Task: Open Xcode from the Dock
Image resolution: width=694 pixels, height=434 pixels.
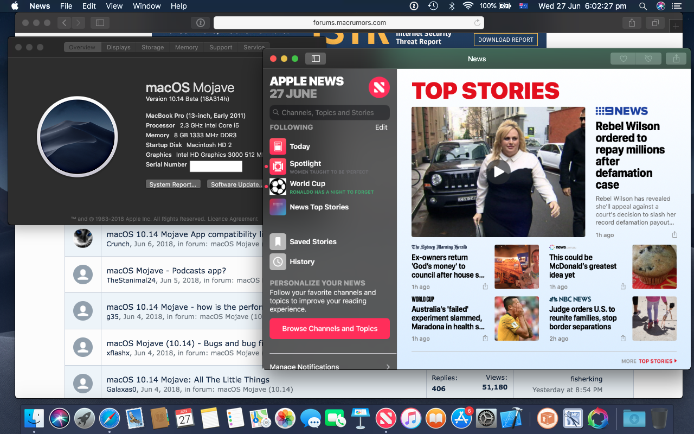Action: pyautogui.click(x=511, y=418)
